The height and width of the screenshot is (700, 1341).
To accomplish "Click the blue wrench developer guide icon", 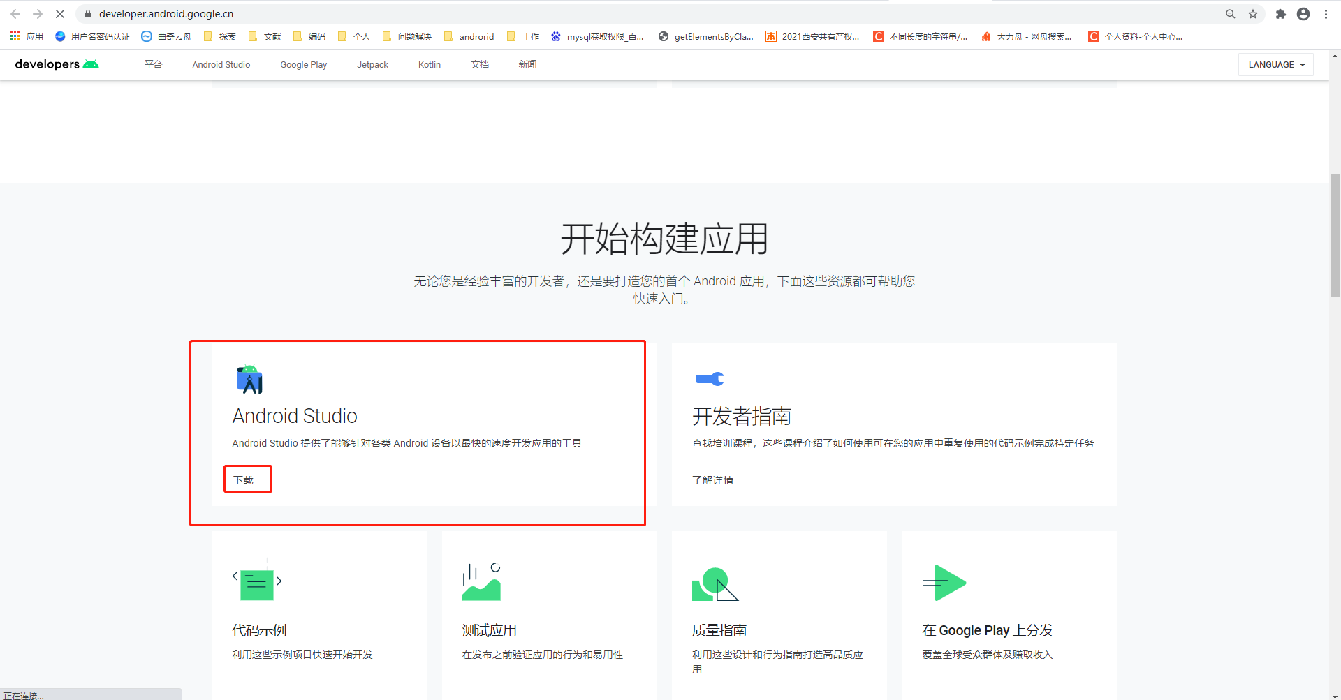I will coord(710,379).
